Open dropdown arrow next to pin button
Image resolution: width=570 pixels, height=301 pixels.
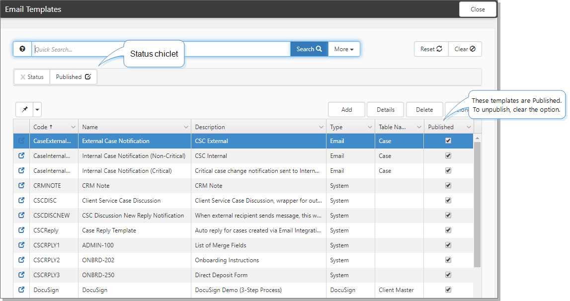(x=37, y=109)
